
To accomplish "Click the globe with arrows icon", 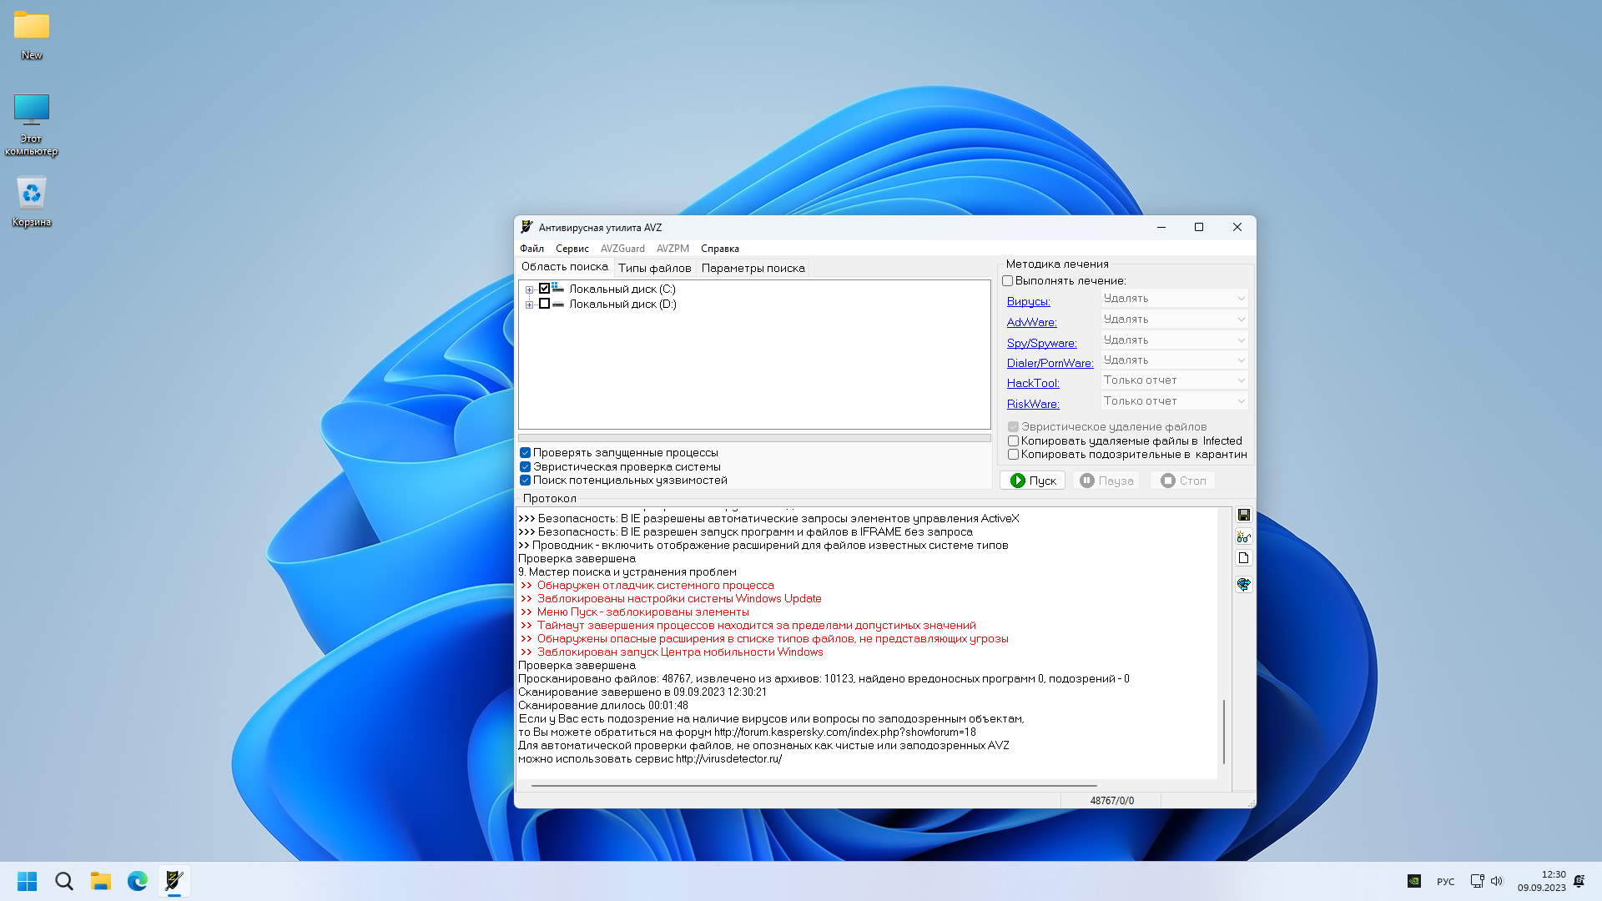I will pos(1243,584).
